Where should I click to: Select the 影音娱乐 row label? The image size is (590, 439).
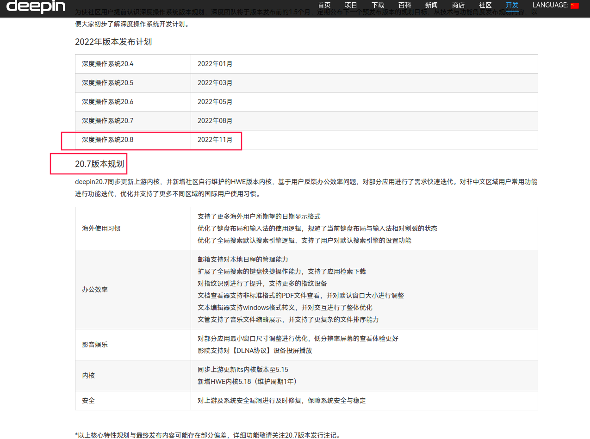(95, 345)
